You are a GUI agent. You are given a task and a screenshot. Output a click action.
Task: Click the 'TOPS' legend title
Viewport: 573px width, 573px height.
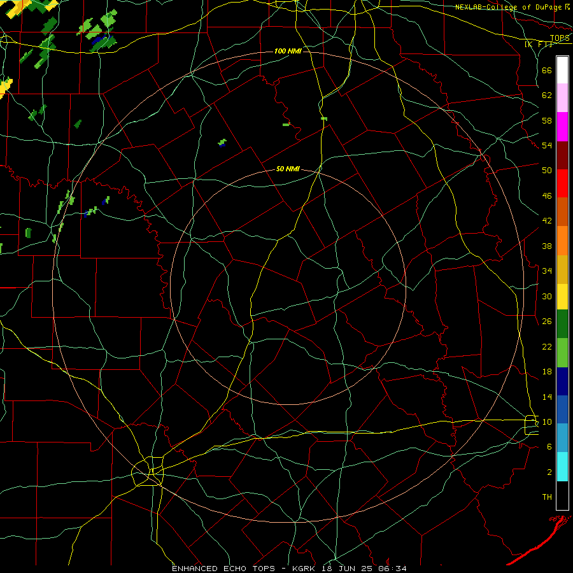click(x=560, y=38)
